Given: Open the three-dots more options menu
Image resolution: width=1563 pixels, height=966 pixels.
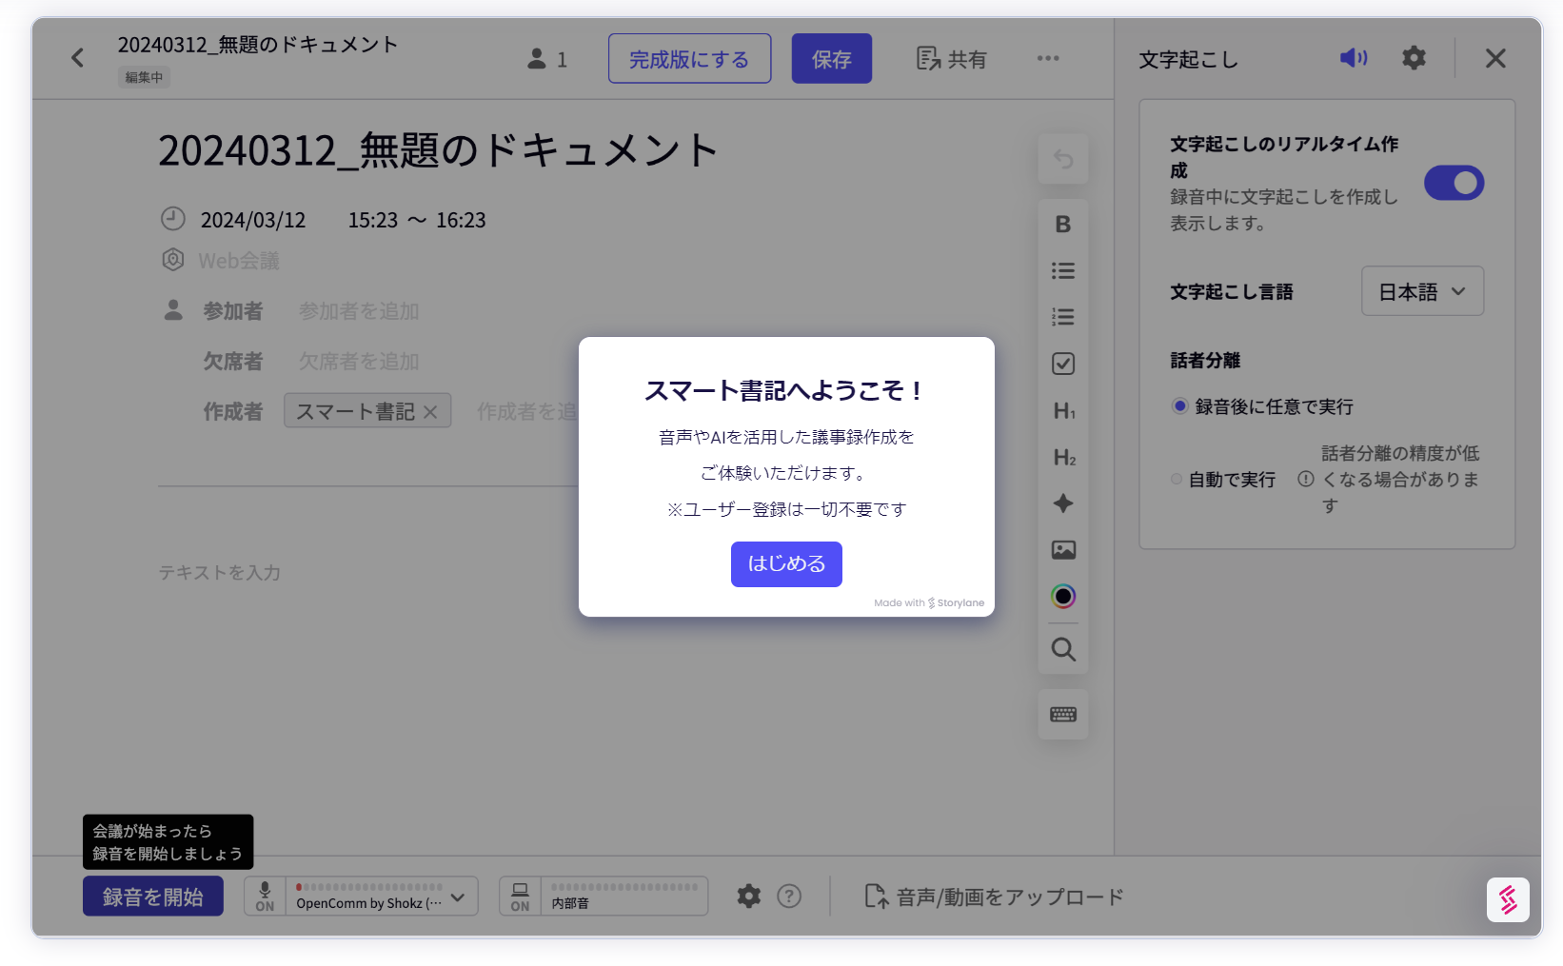Looking at the screenshot, I should click(x=1047, y=59).
